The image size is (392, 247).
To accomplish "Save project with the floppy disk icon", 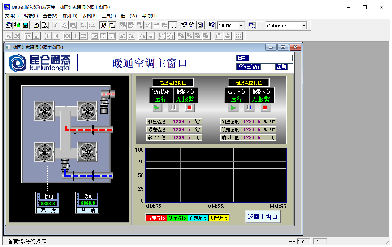I will click(25, 25).
